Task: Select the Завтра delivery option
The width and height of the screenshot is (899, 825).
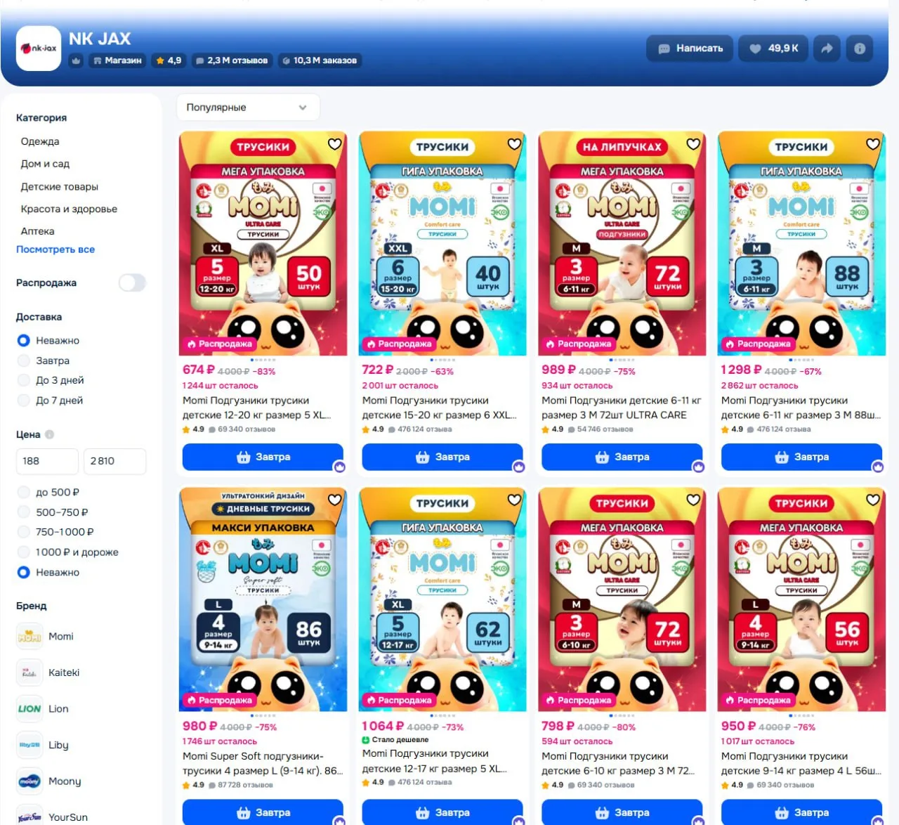Action: (x=23, y=360)
